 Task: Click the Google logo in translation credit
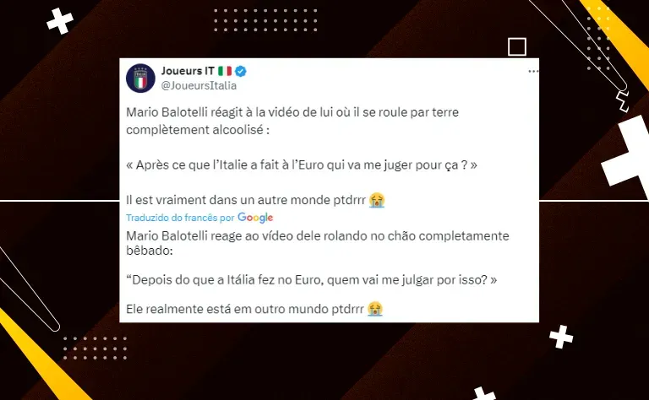coord(255,218)
